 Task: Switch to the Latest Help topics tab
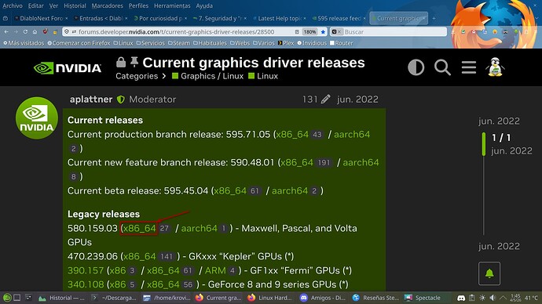pos(280,18)
